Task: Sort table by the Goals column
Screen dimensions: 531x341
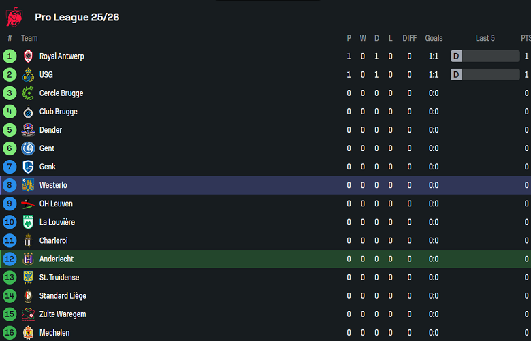Action: [434, 38]
